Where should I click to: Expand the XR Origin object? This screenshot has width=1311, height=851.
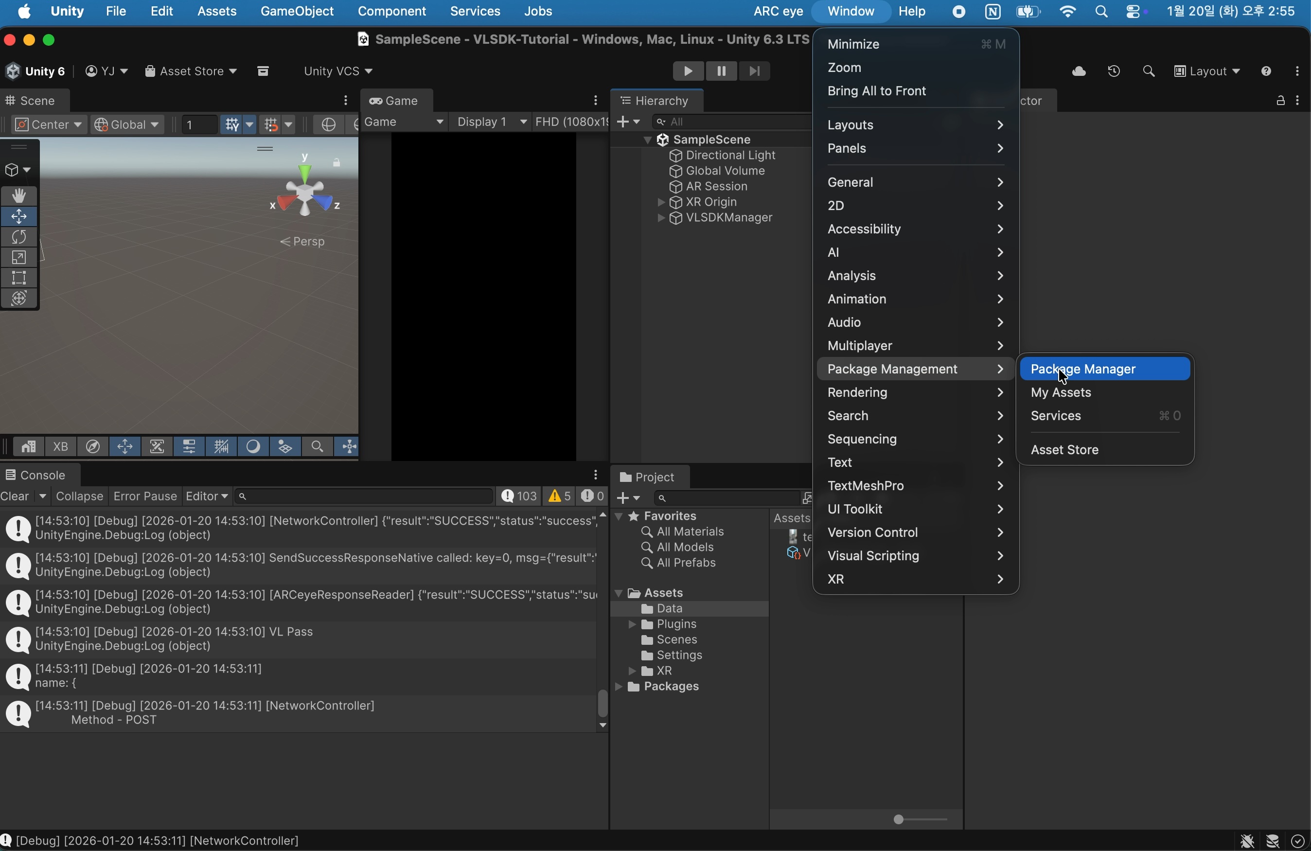coord(660,203)
